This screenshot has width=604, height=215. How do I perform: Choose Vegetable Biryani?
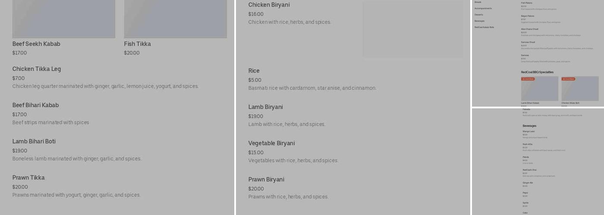271,143
